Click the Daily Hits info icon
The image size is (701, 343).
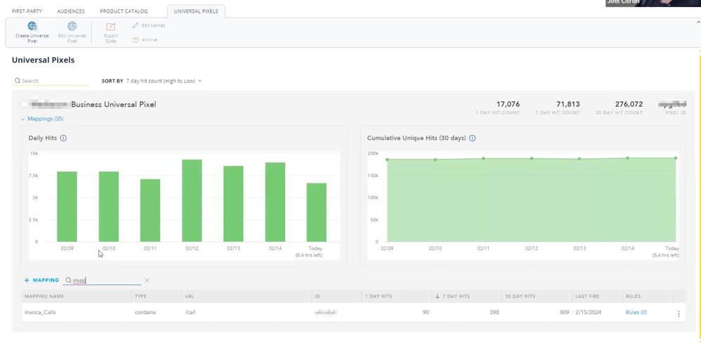(x=63, y=138)
